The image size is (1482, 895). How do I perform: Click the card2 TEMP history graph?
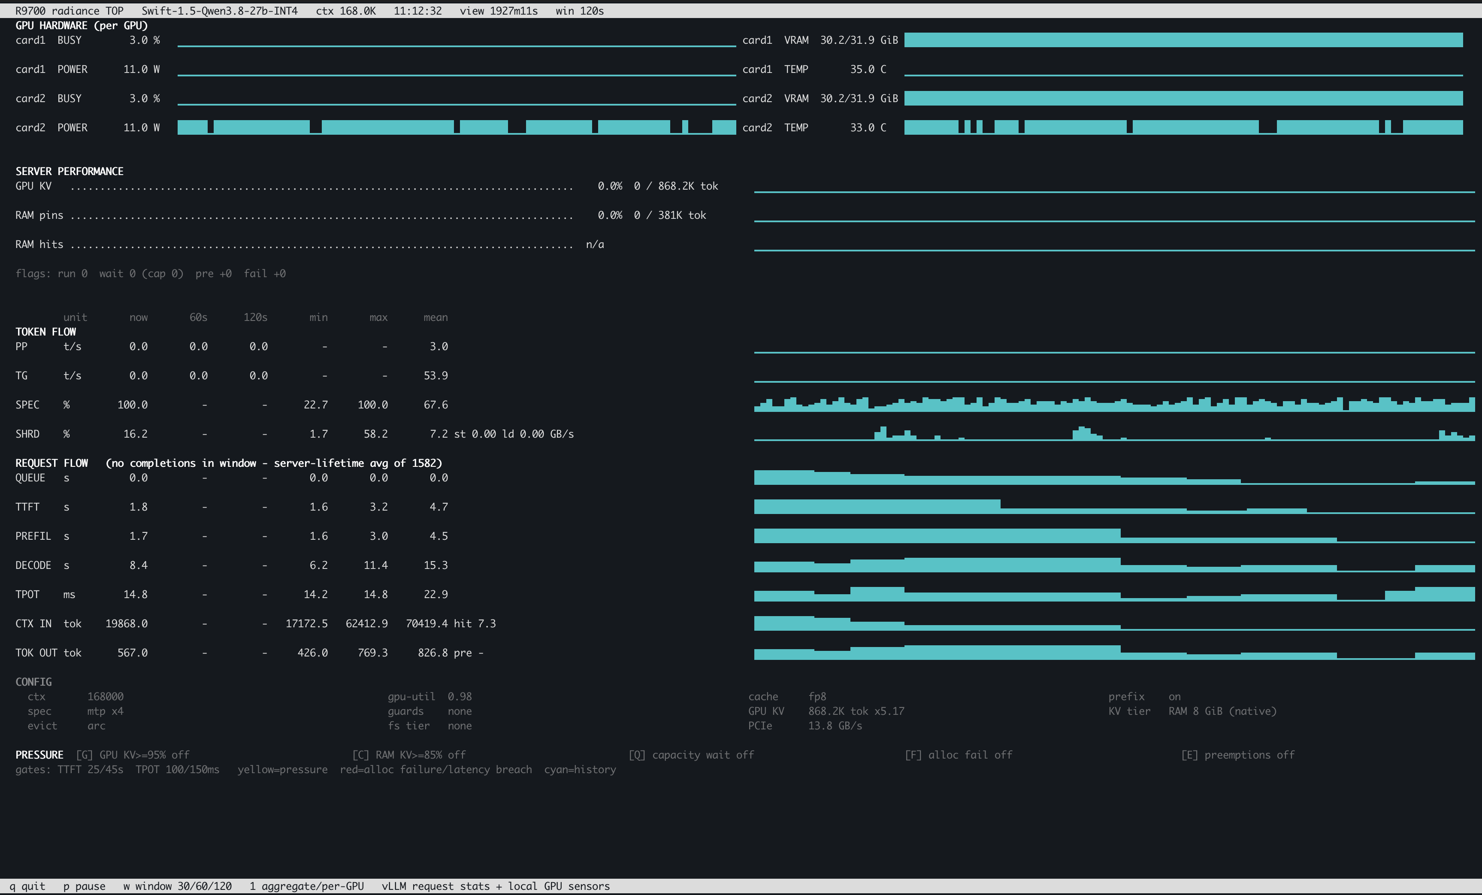[x=1183, y=127]
